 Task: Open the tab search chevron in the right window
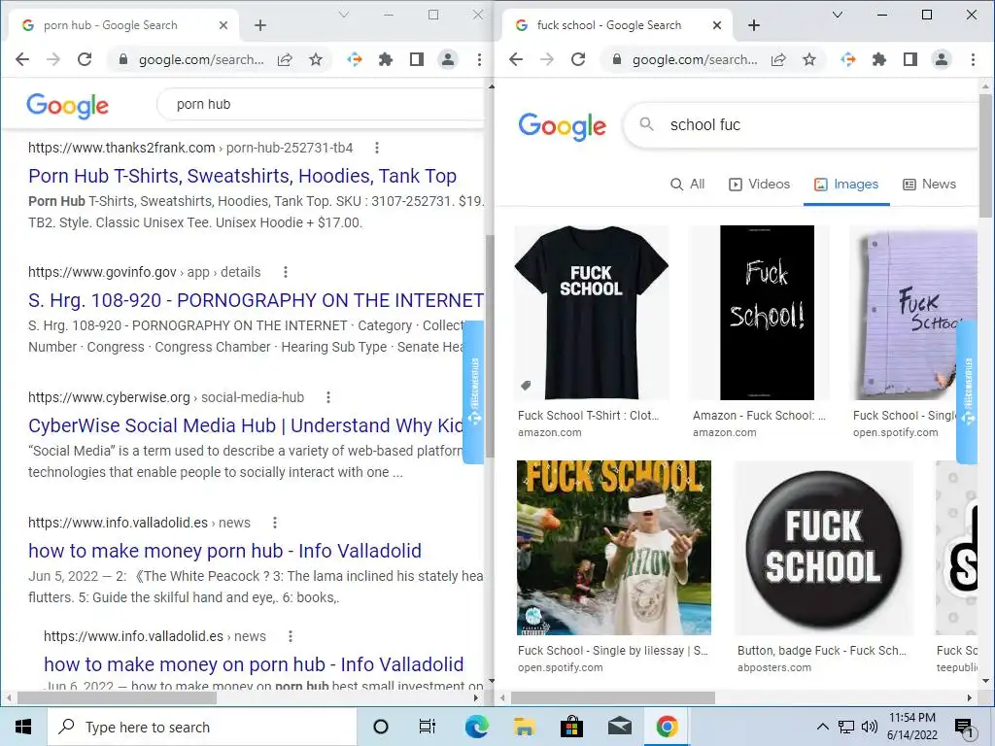click(x=837, y=14)
